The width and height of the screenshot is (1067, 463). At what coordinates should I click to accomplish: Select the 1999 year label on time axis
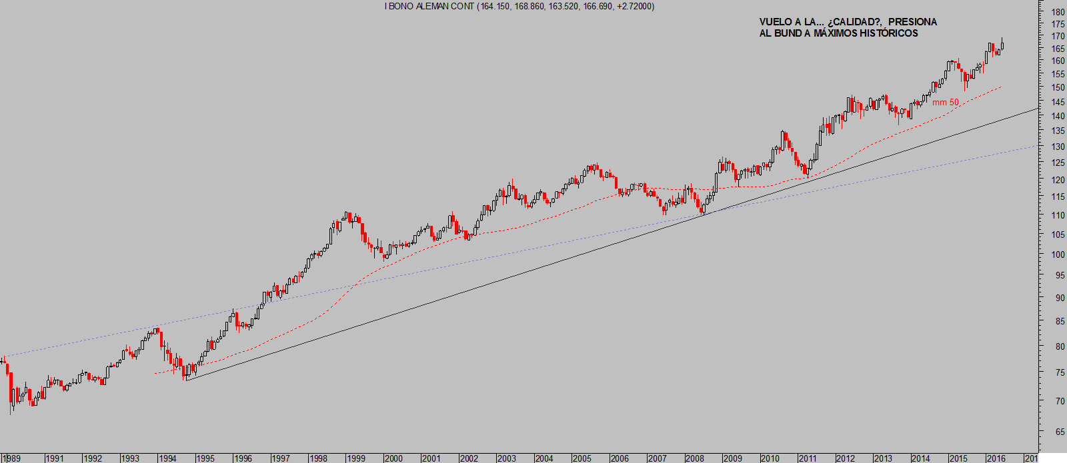pos(355,458)
